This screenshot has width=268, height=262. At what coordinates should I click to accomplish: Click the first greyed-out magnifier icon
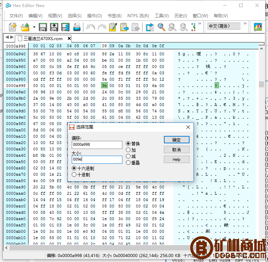(172, 27)
